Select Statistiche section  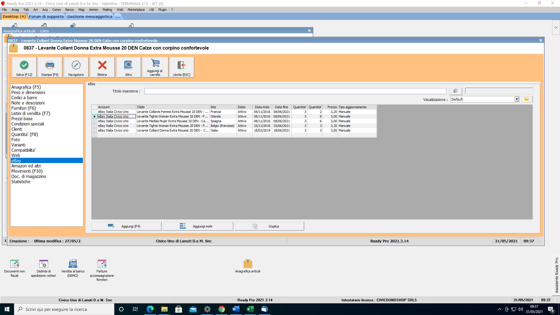point(47,182)
